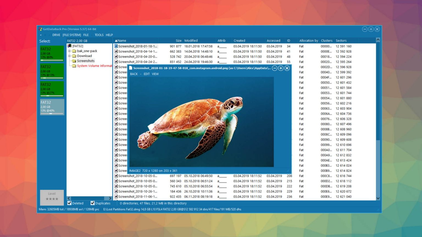Uncheck the Deleted checkbox
Image resolution: width=422 pixels, height=237 pixels.
69,203
